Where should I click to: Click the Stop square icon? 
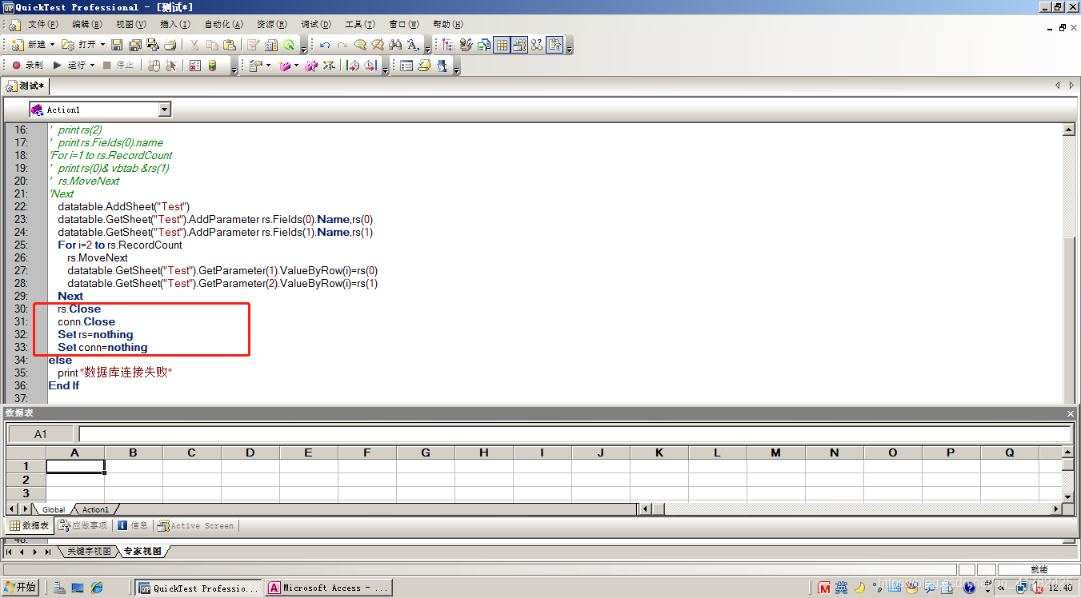pos(107,66)
